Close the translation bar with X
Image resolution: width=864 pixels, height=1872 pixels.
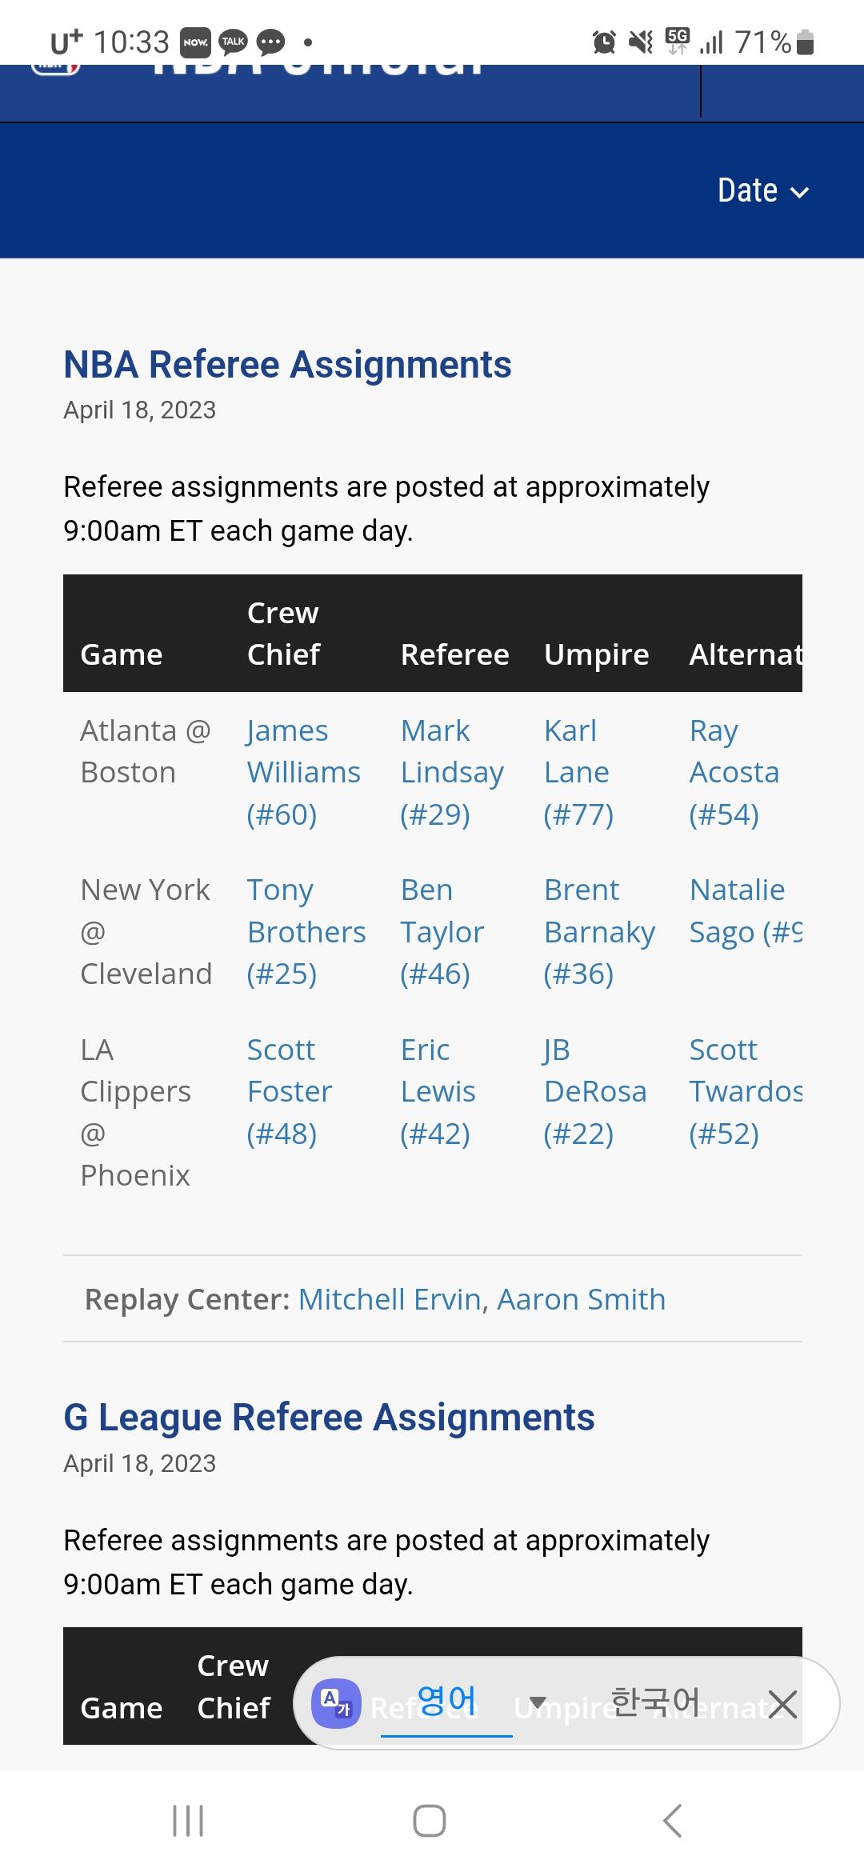click(782, 1703)
